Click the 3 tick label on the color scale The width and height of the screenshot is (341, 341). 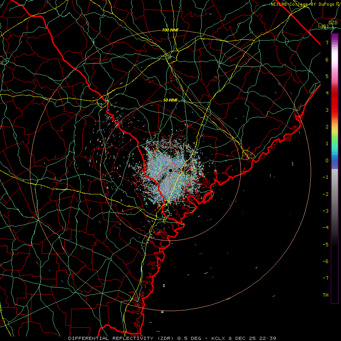pyautogui.click(x=327, y=110)
